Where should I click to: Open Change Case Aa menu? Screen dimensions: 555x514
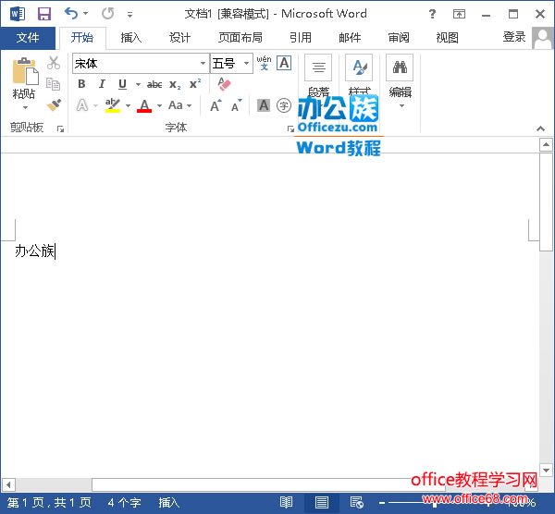point(179,105)
